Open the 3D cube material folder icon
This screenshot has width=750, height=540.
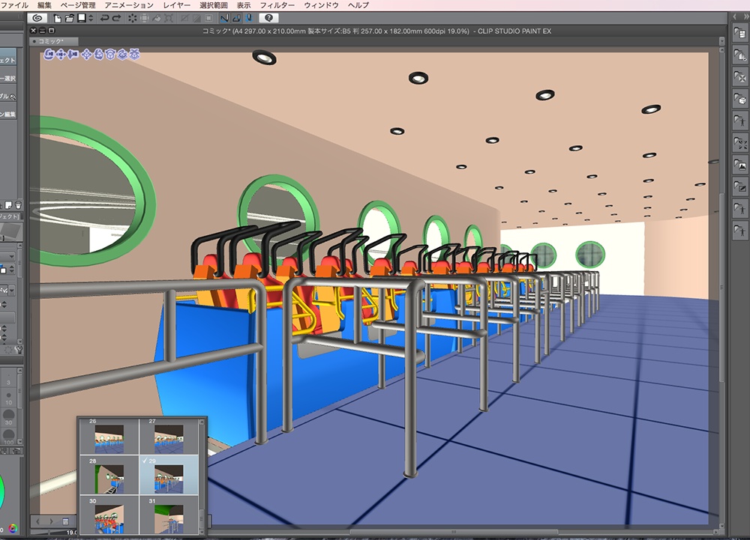(740, 100)
